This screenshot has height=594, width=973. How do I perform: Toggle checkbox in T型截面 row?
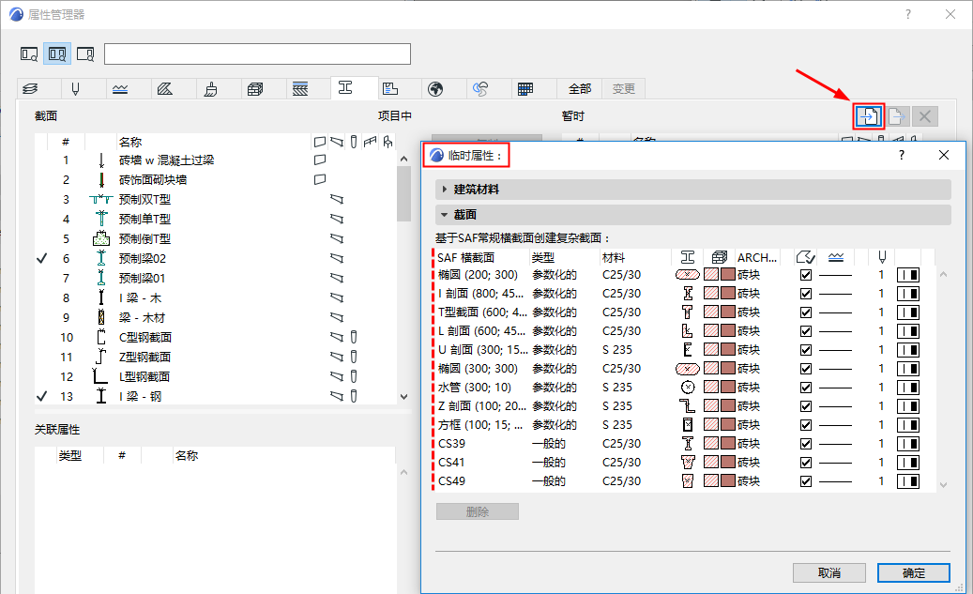coord(806,312)
